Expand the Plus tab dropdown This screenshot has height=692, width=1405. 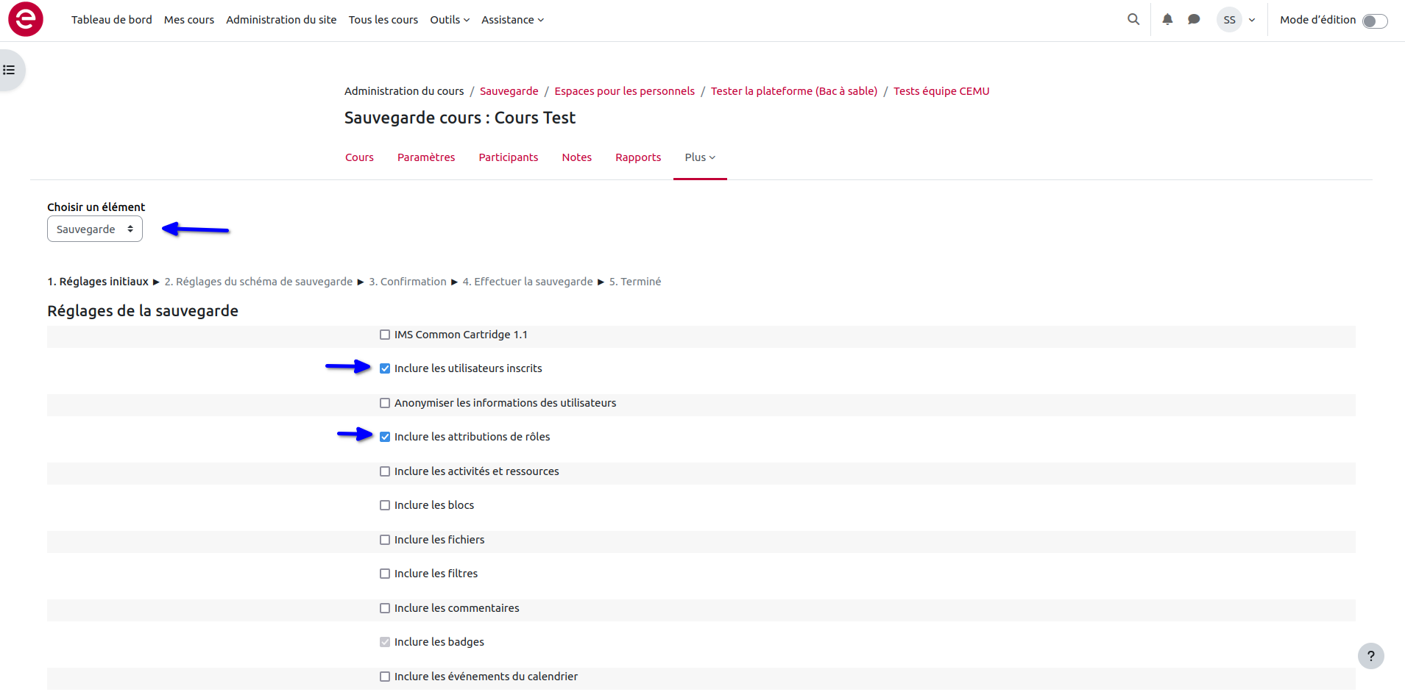tap(699, 157)
